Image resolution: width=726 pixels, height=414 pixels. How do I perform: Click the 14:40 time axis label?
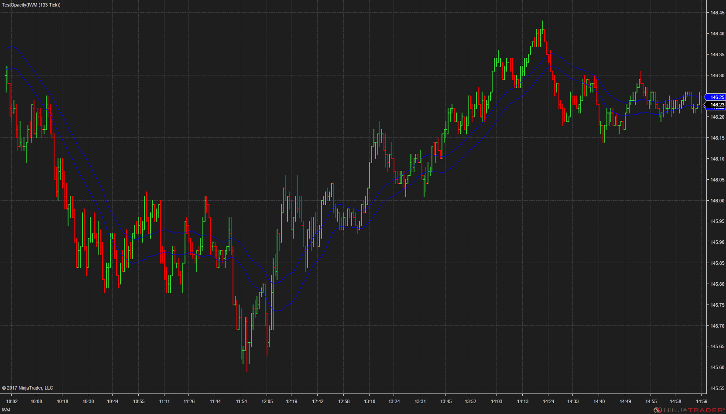point(599,401)
